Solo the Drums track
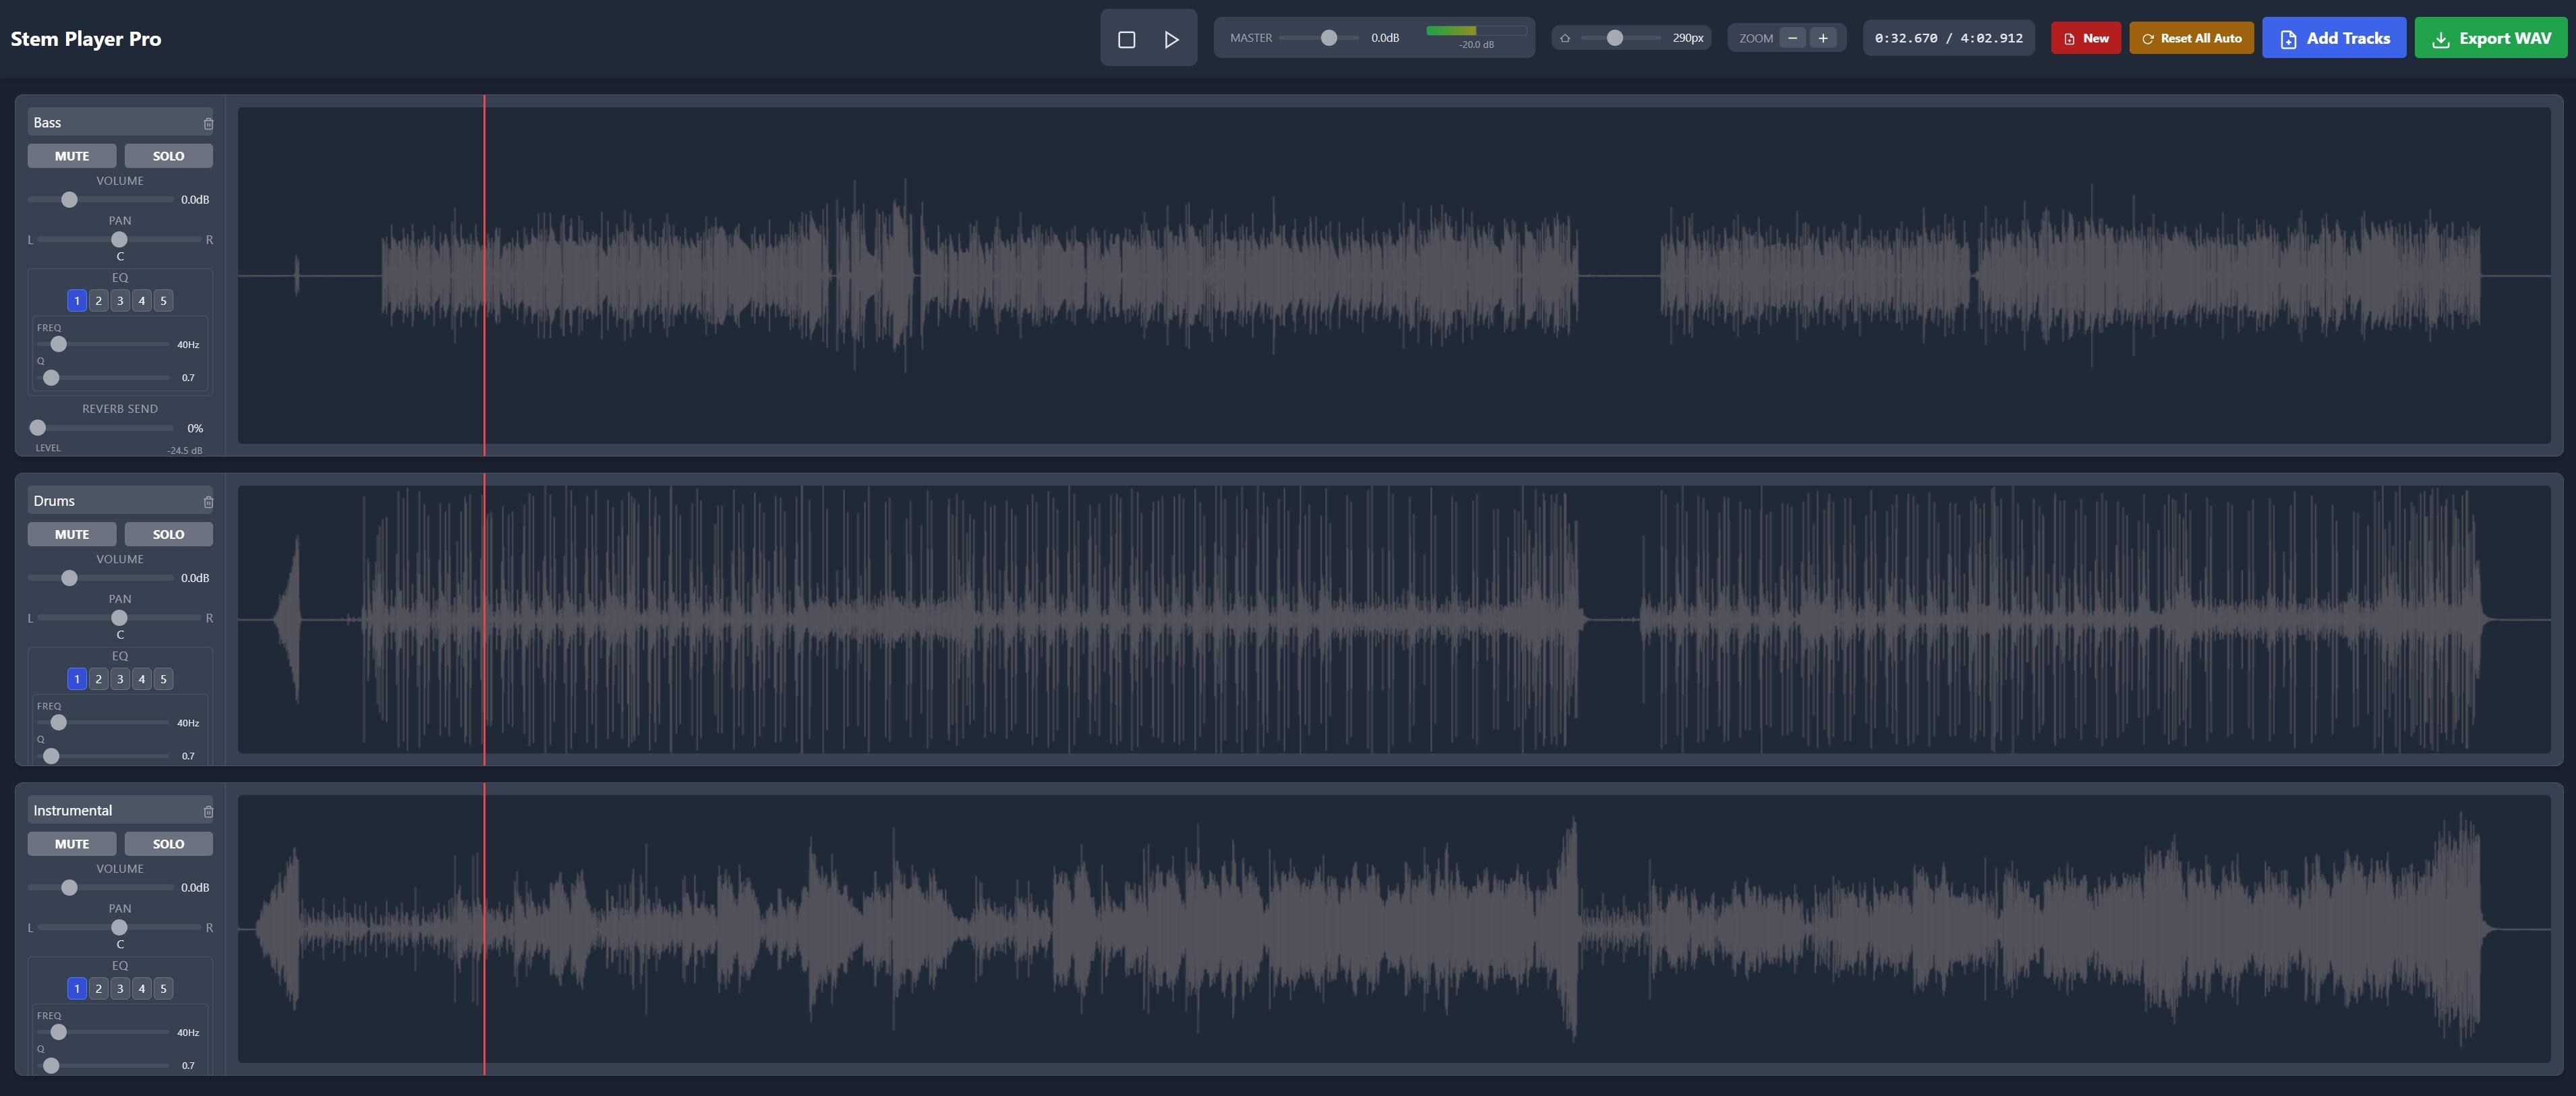This screenshot has width=2576, height=1096. 168,534
